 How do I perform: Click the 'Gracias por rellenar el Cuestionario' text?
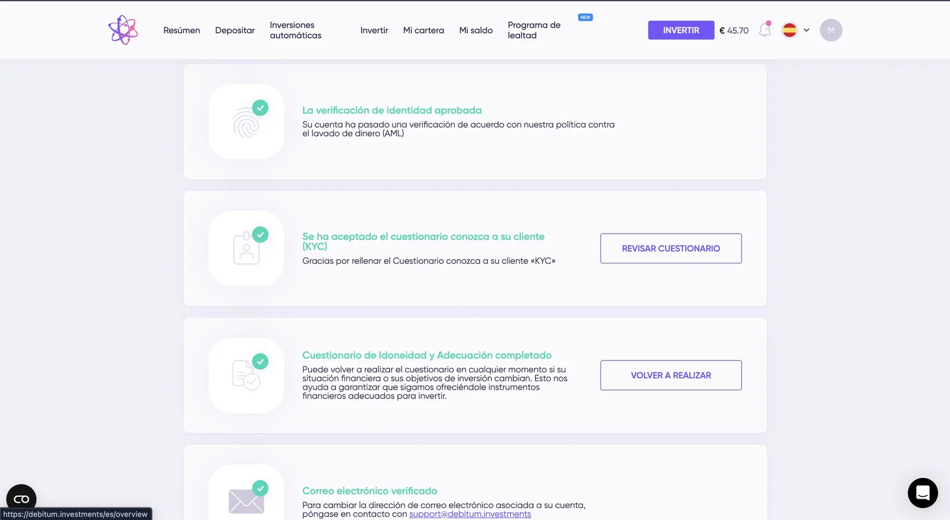click(429, 261)
